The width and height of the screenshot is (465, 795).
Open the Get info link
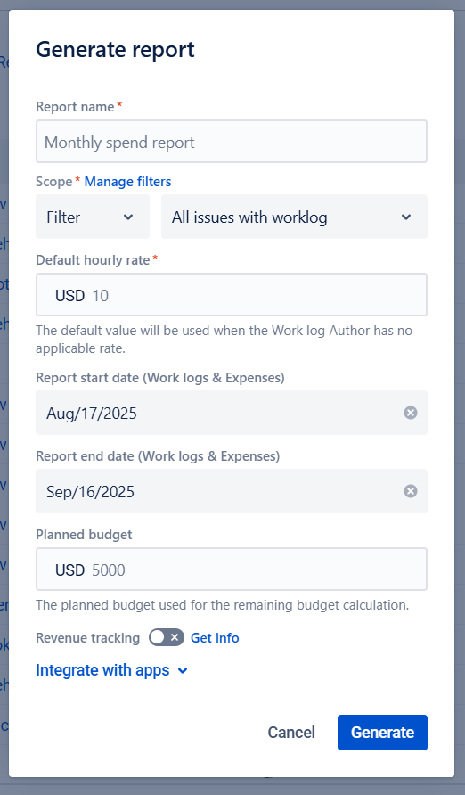(x=215, y=638)
